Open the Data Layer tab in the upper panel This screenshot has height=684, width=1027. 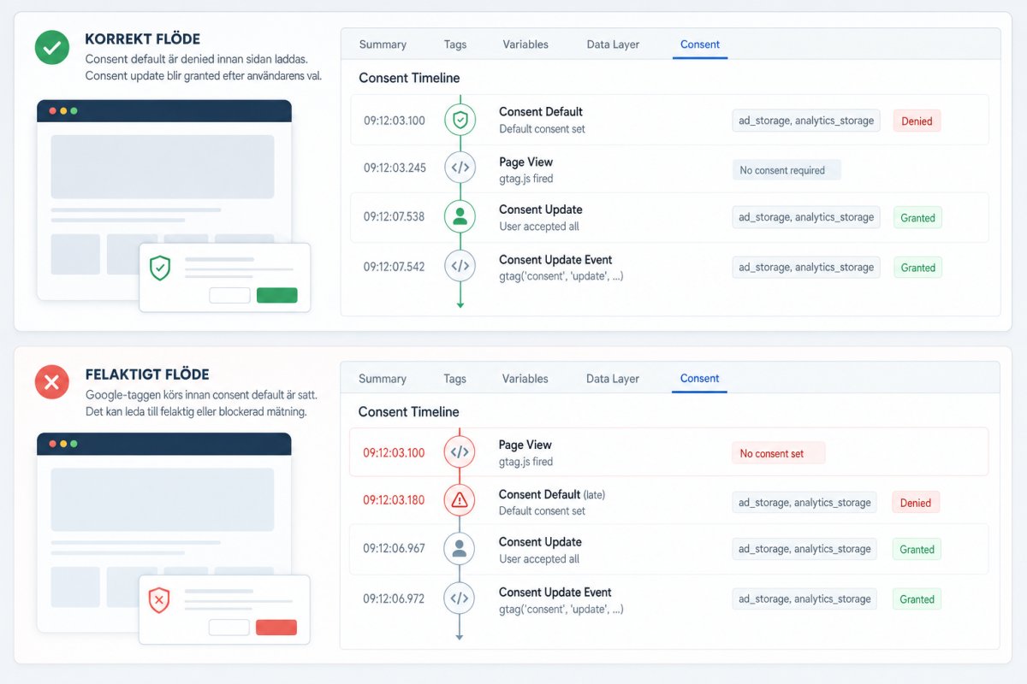pyautogui.click(x=613, y=44)
